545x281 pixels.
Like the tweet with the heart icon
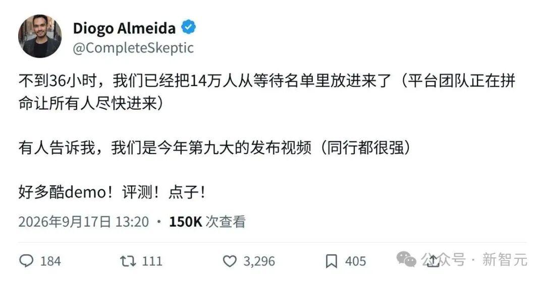(x=230, y=261)
